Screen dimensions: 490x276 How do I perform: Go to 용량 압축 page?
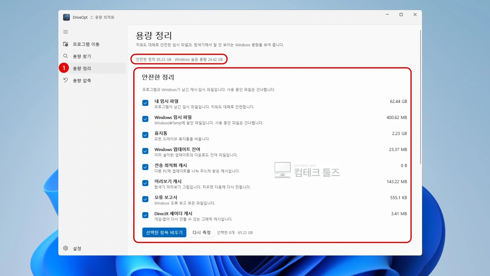point(93,80)
